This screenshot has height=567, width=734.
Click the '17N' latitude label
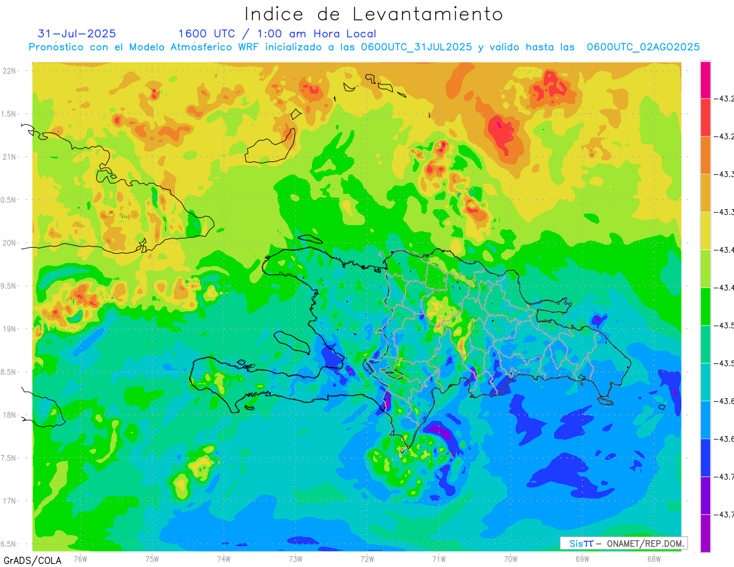click(9, 501)
